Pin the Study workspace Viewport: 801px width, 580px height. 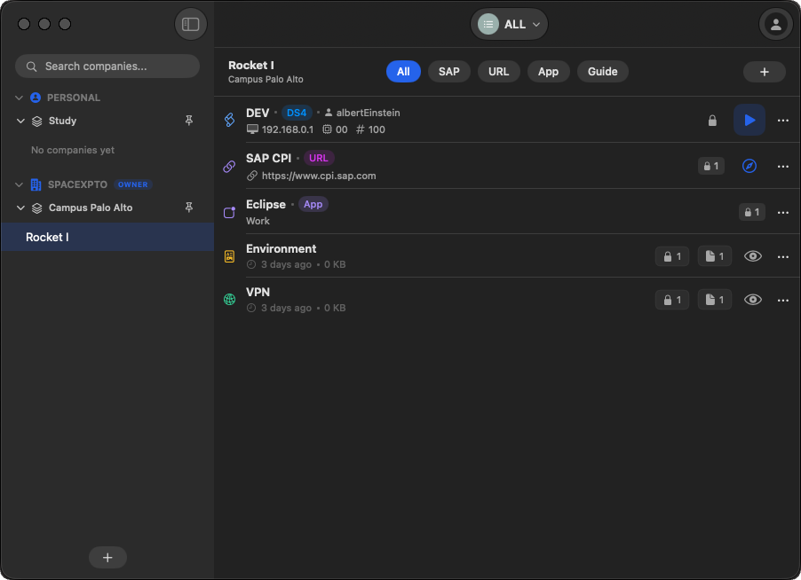[x=189, y=121]
